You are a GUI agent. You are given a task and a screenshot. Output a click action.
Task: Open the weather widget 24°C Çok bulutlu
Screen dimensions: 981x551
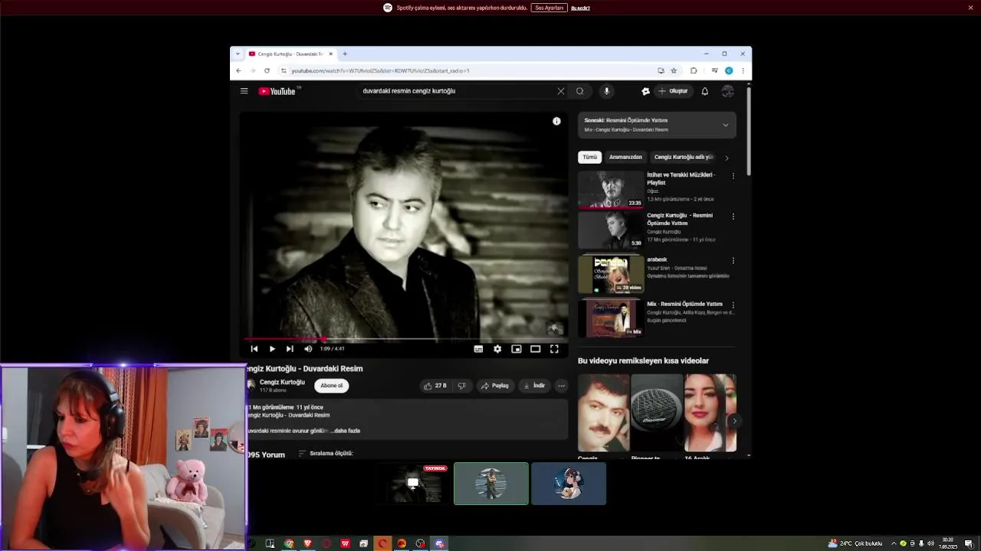click(x=855, y=543)
